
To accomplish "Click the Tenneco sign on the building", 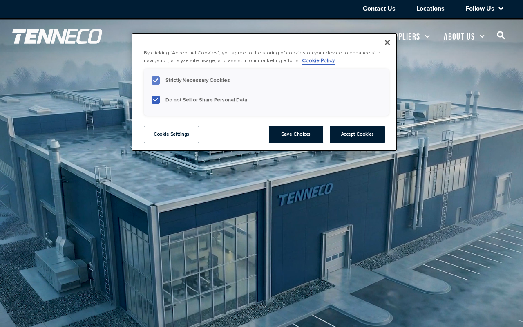I will tap(305, 194).
